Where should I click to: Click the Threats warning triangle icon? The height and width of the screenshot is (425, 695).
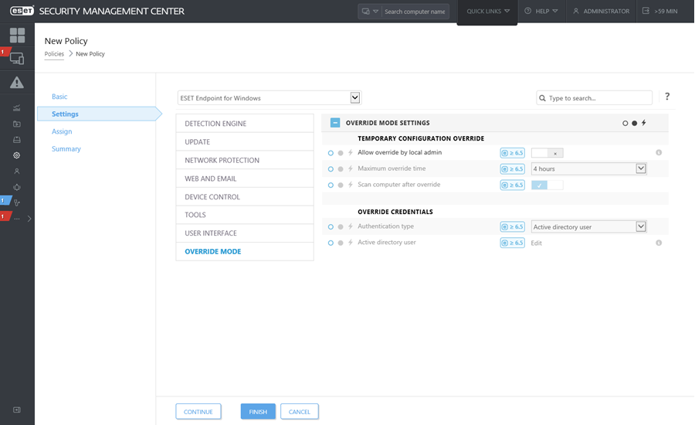point(17,83)
